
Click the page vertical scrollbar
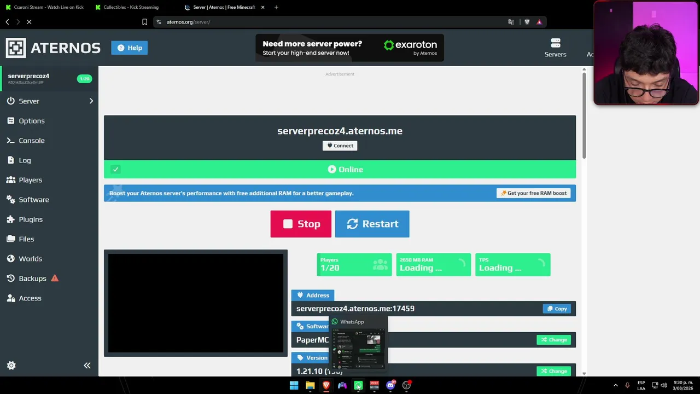click(584, 115)
